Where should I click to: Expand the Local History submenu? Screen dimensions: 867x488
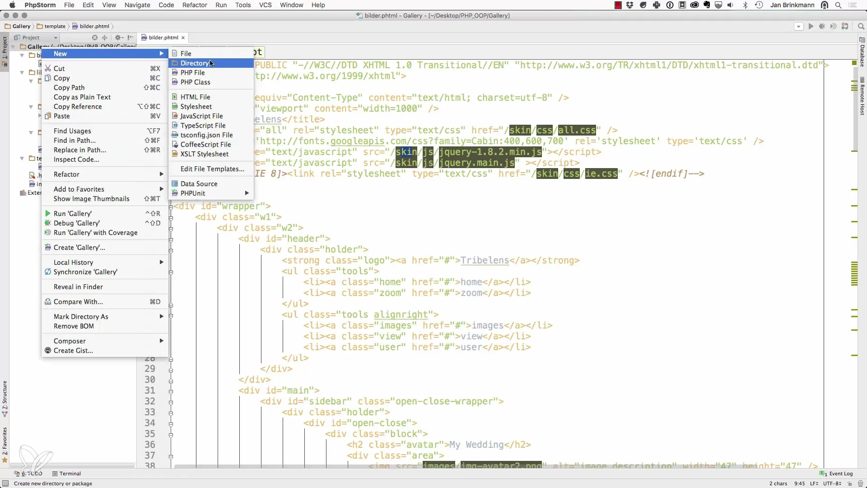point(105,263)
